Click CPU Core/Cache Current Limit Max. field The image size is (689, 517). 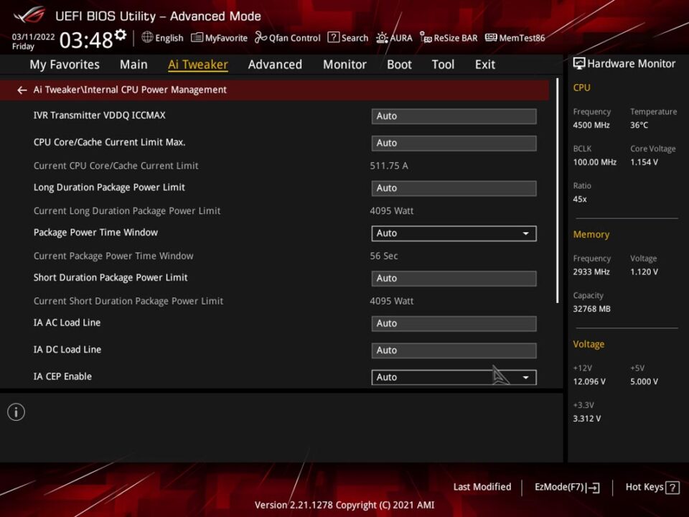point(454,143)
